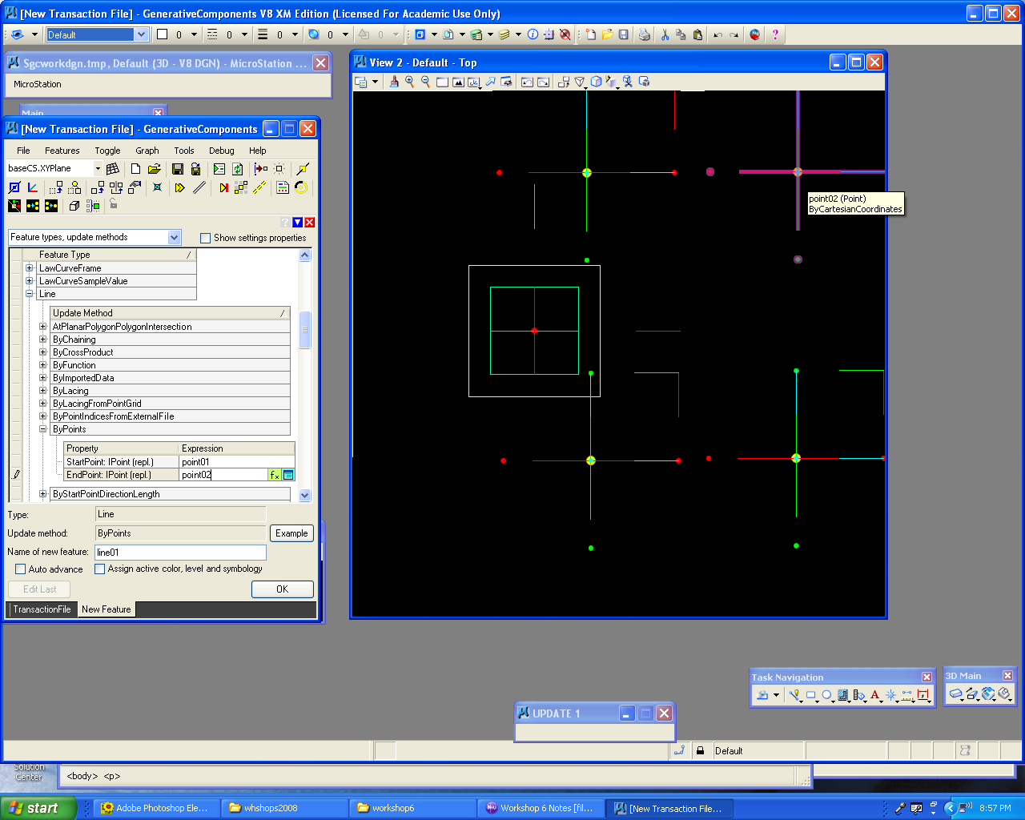Click the Open file folder icon in GenerativeComponents toolbar
1025x820 pixels.
tap(155, 169)
